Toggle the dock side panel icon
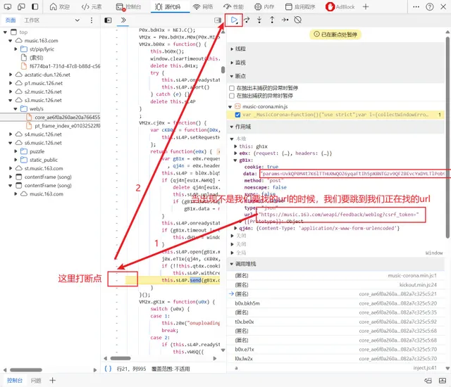Screen dimensions: 451x387 (35, 6)
